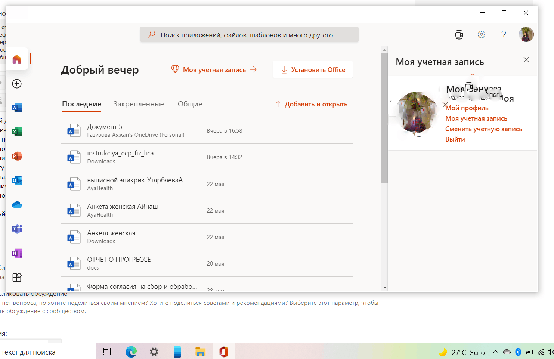Open the All apps grid icon

pyautogui.click(x=17, y=277)
